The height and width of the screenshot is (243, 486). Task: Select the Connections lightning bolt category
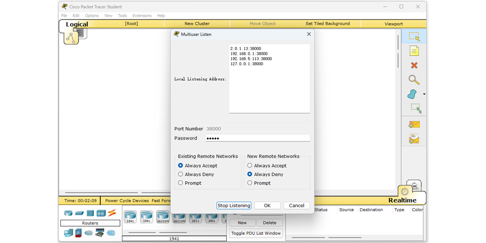click(x=112, y=213)
